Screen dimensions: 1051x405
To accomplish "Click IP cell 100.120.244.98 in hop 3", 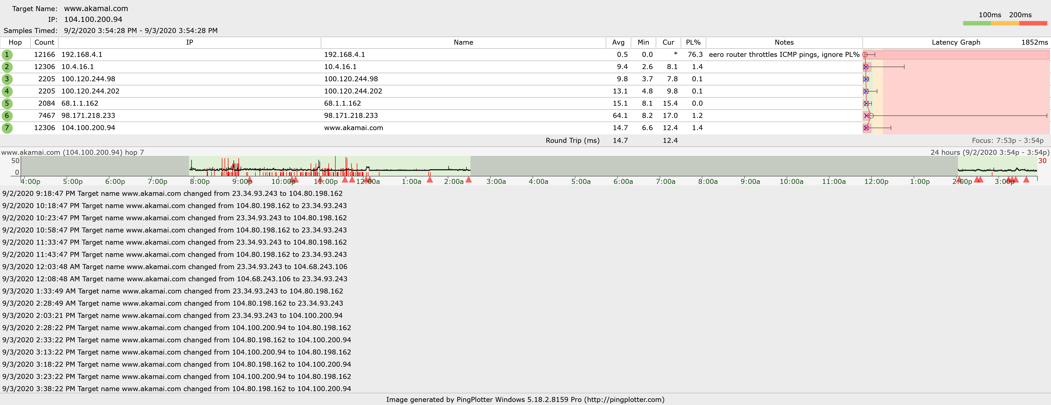I will click(x=88, y=79).
